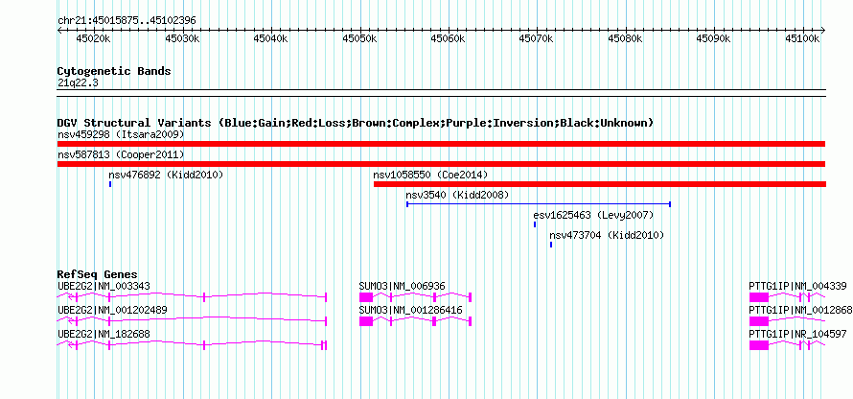The height and width of the screenshot is (399, 853).
Task: Click the 21q22.3 band label
Action: tap(78, 83)
